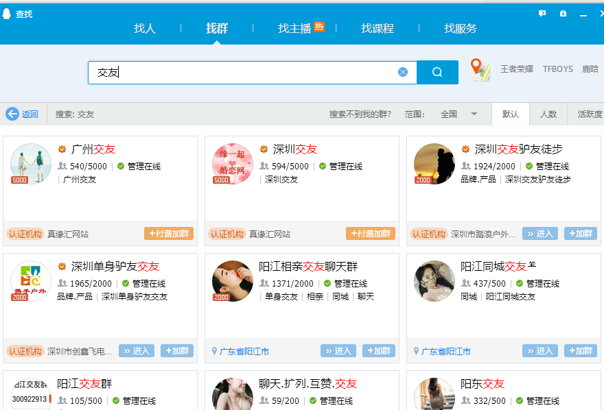Expand the 全国 range dropdown
Viewport: 604px width, 410px height.
tap(474, 114)
